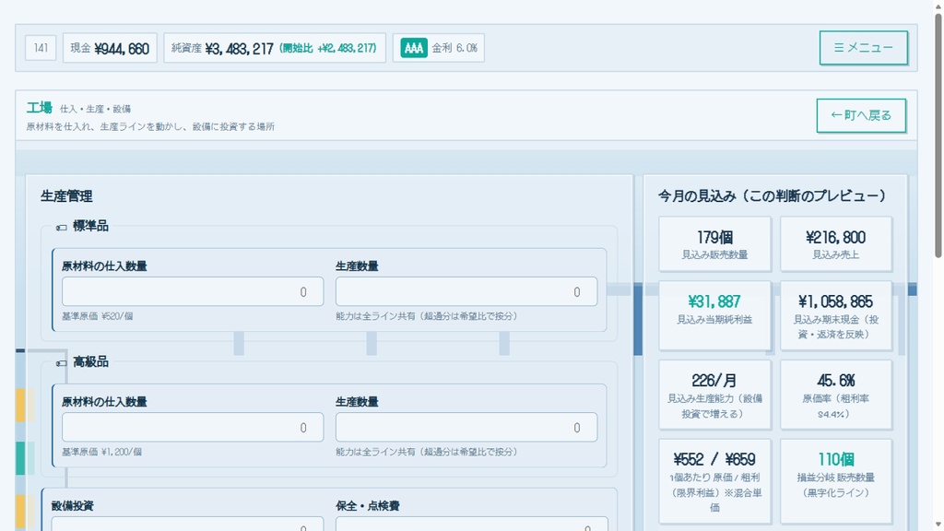Focus 高級品 原材料の仕入数量 input
Image resolution: width=944 pixels, height=531 pixels.
193,428
